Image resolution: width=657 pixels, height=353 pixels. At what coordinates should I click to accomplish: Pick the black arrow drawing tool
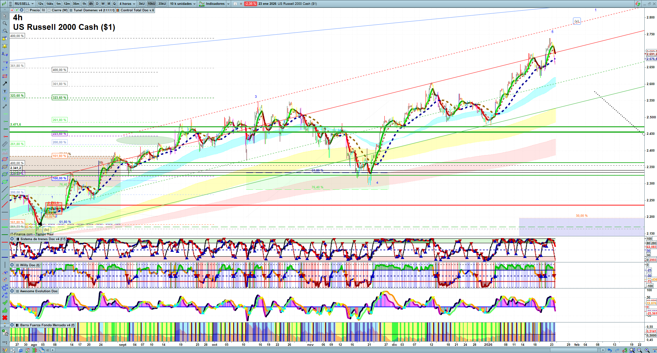tap(4, 84)
